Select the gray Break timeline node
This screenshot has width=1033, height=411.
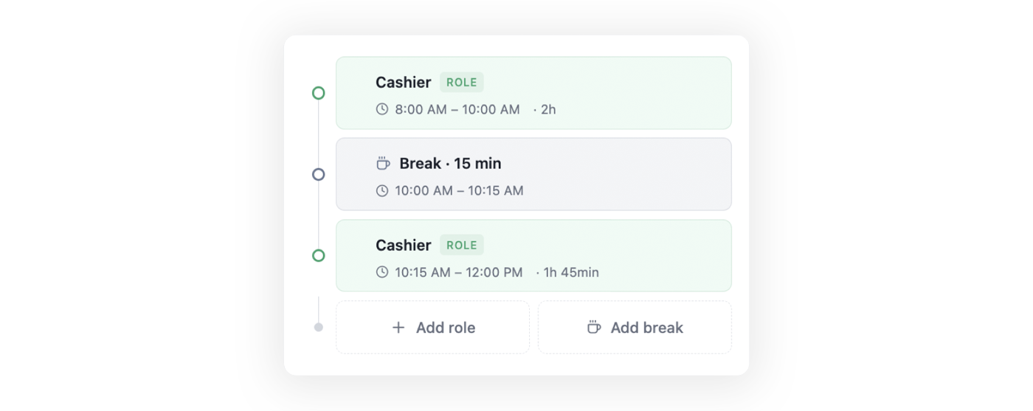coord(318,174)
